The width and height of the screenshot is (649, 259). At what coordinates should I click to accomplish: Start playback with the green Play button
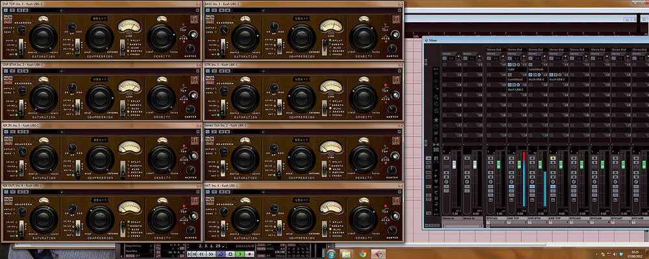click(240, 254)
